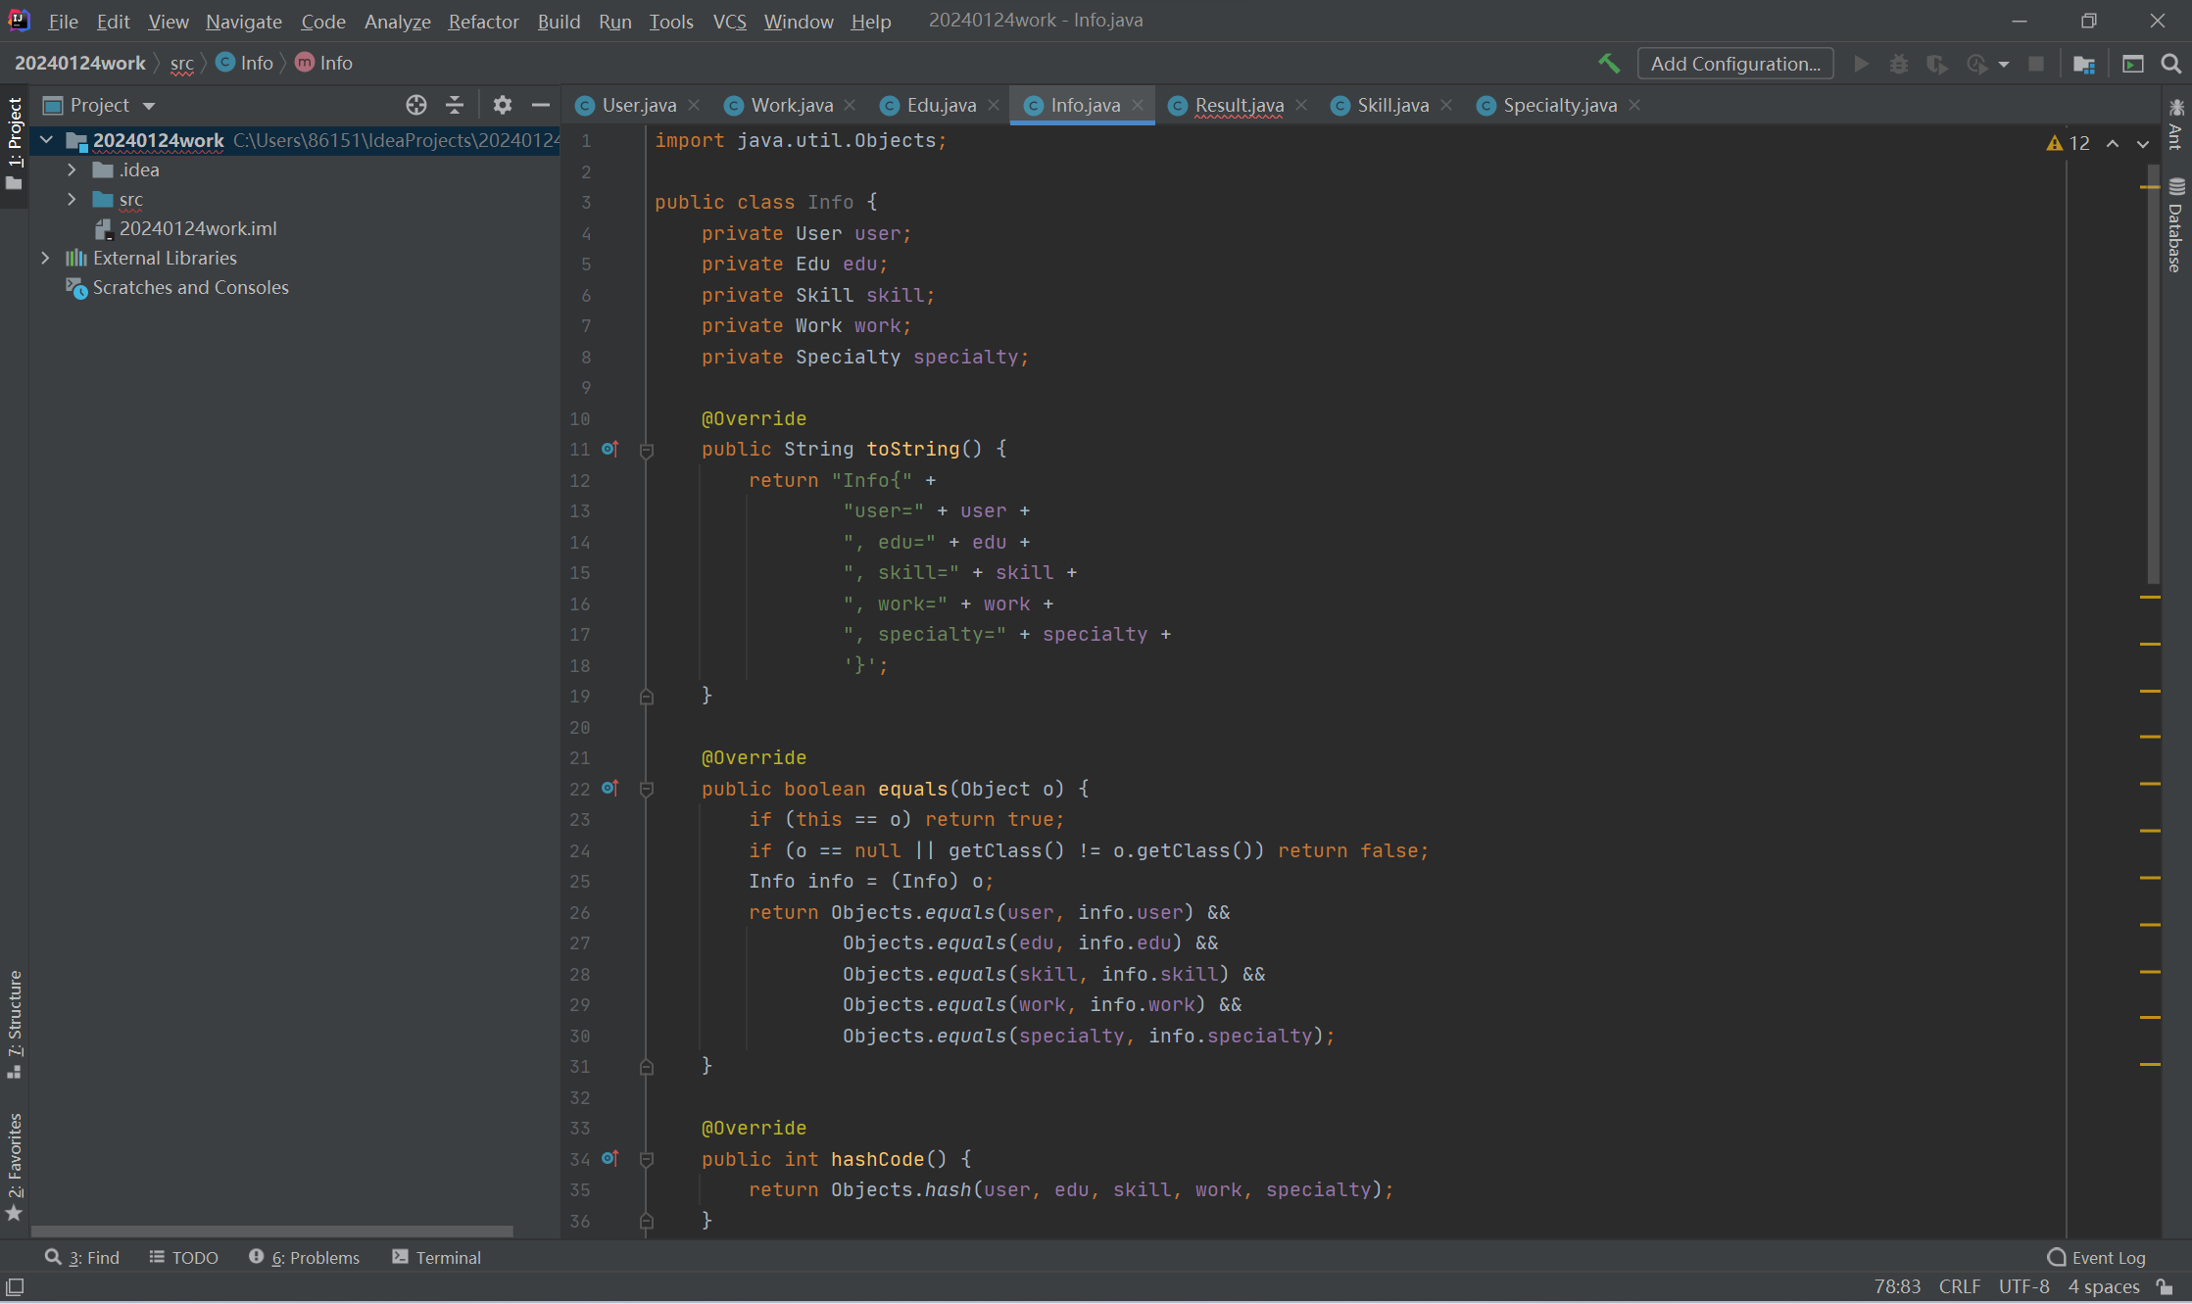Viewport: 2192px width, 1304px height.
Task: Open Event Log
Action: click(x=2097, y=1257)
